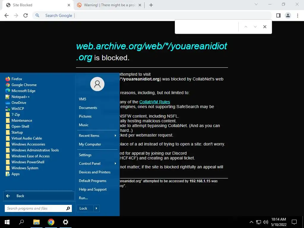Open the notification center icon
This screenshot has width=304, height=228.
click(x=294, y=222)
